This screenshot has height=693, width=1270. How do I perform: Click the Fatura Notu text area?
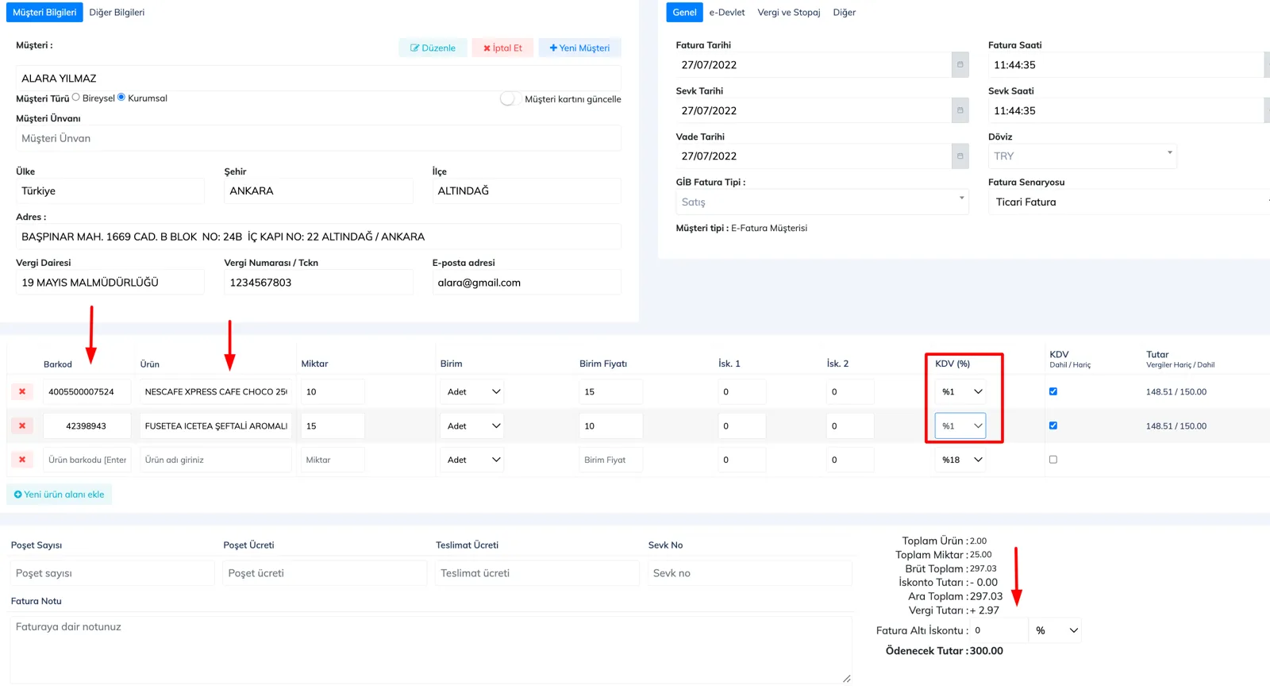[431, 649]
